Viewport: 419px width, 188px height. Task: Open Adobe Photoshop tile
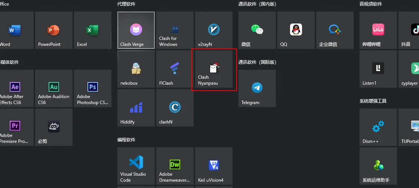tap(92, 88)
